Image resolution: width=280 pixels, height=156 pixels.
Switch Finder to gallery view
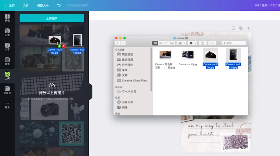point(172,43)
